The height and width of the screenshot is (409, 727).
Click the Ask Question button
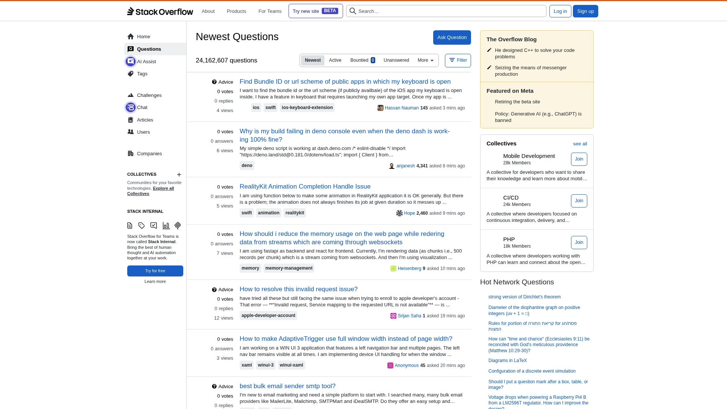tap(452, 37)
